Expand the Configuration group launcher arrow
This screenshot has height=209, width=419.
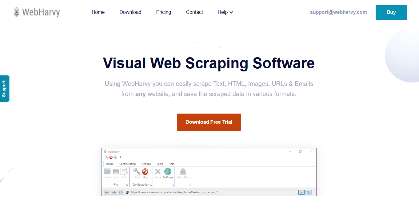(x=151, y=185)
